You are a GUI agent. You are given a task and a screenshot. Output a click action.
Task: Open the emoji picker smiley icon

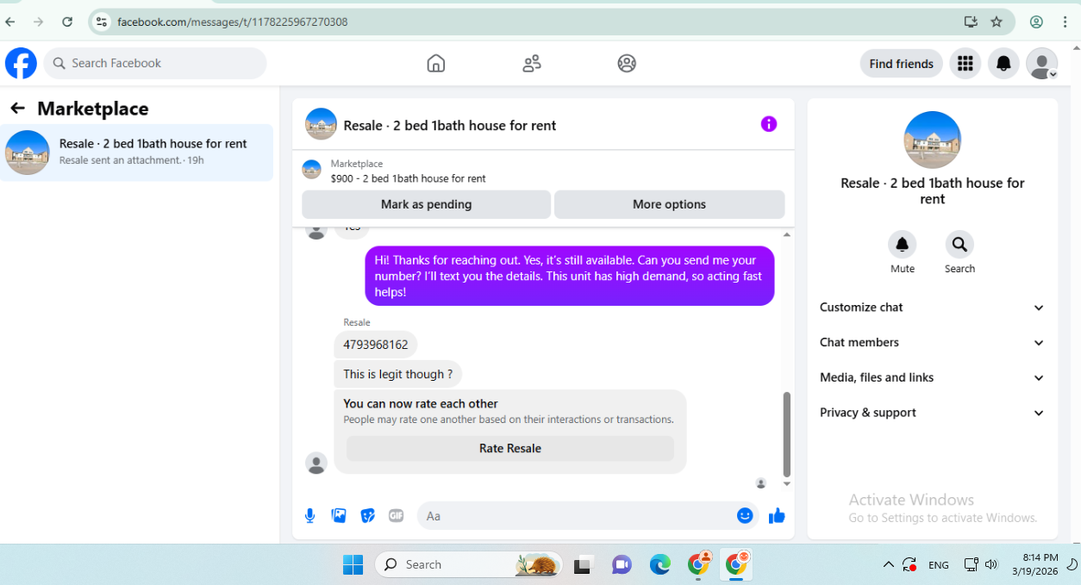[745, 516]
